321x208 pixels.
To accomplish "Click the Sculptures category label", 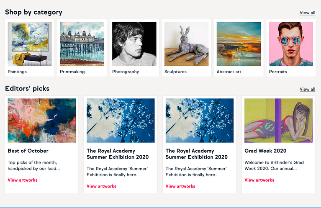I will point(175,72).
